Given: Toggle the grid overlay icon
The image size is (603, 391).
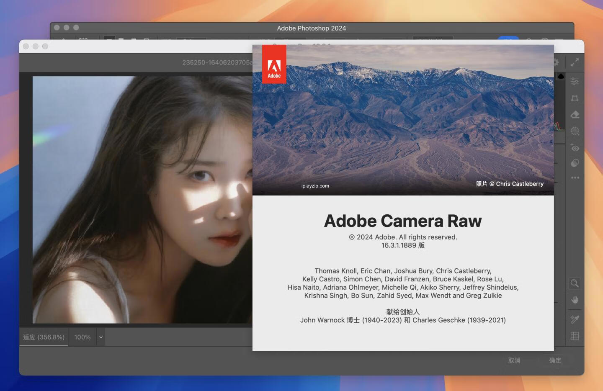Looking at the screenshot, I should [575, 336].
